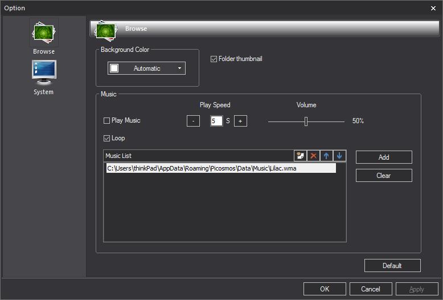The image size is (443, 300).
Task: Click the Play Speed seconds input field
Action: pyautogui.click(x=216, y=121)
